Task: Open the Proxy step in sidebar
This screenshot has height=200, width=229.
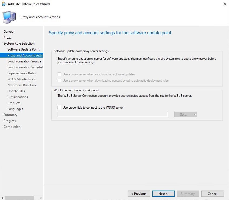Action: (x=8, y=38)
